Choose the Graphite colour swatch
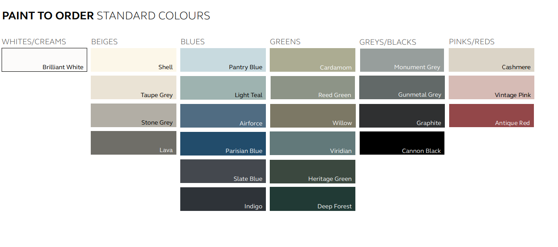 (401, 116)
